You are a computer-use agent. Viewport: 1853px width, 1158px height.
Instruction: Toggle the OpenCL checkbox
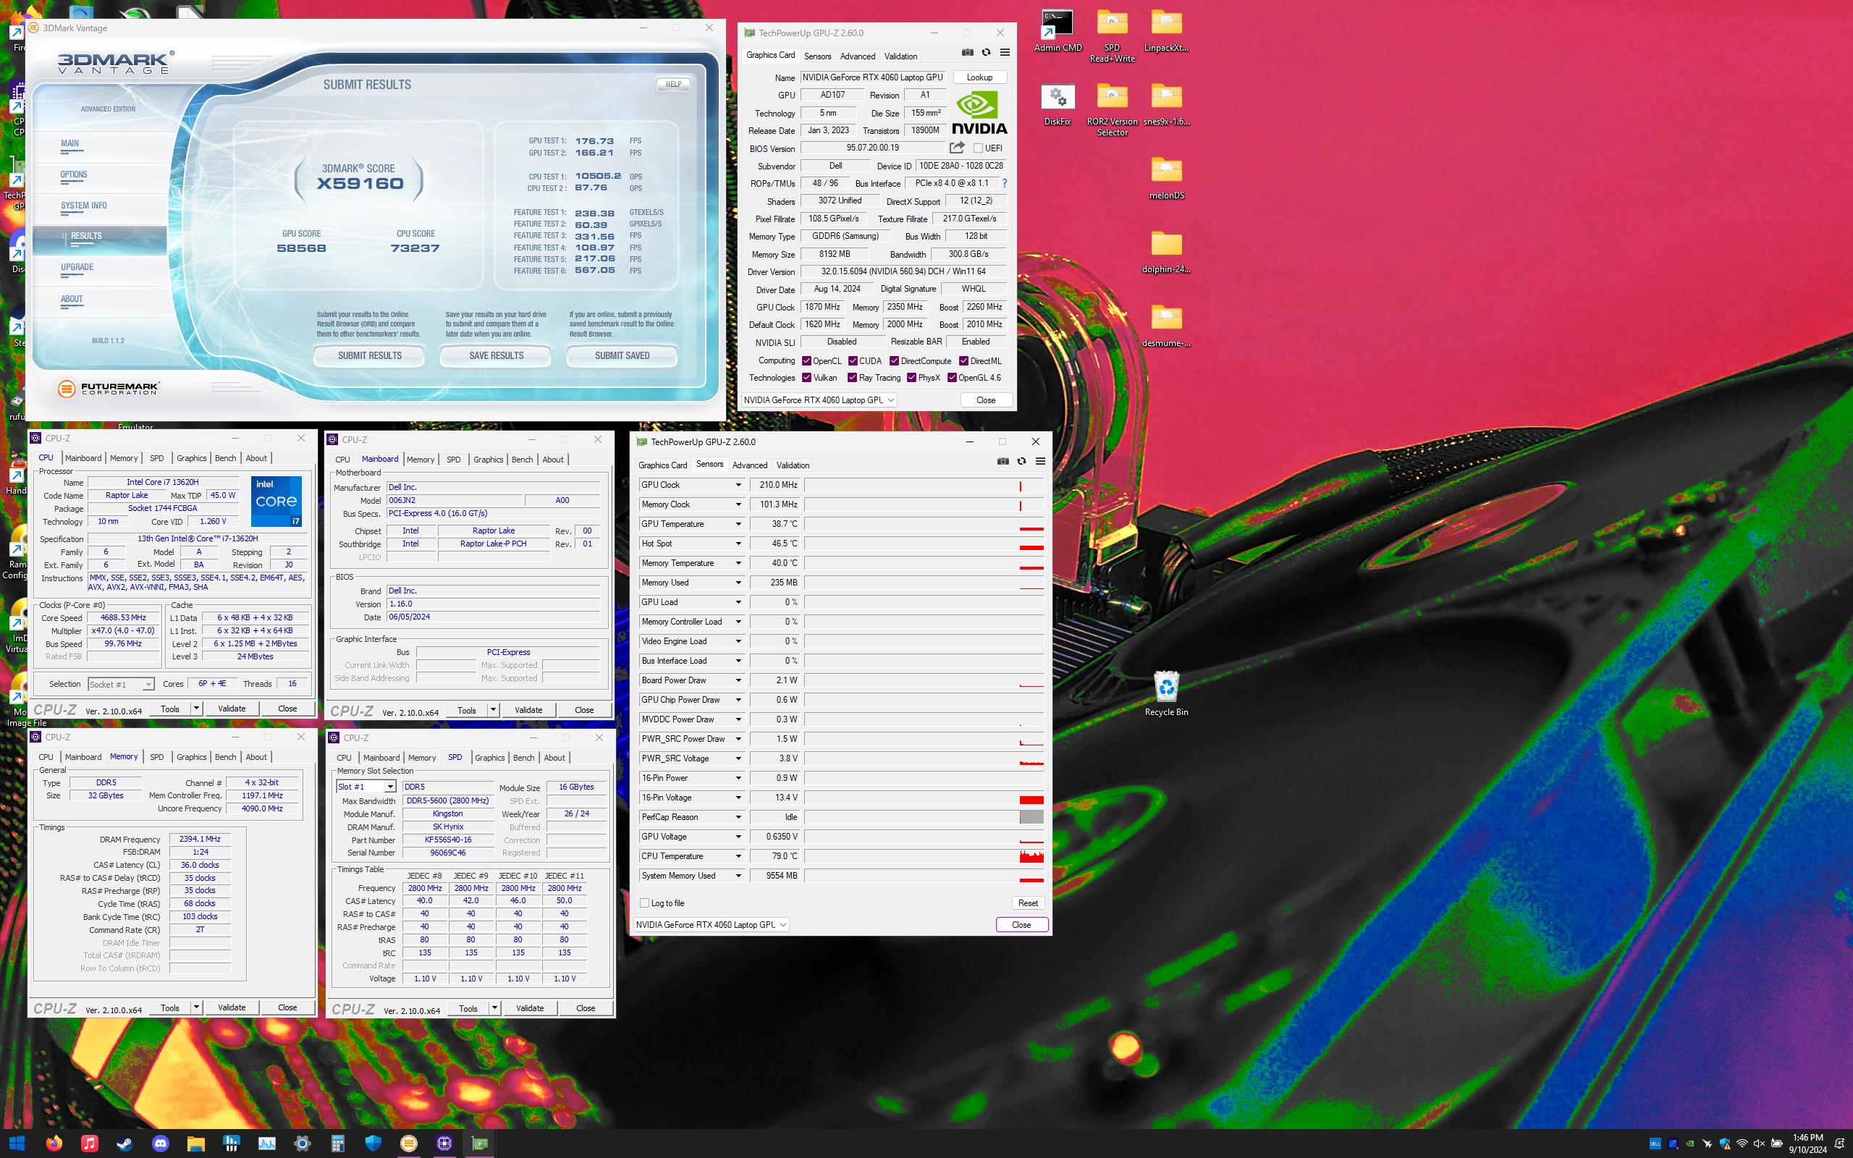pyautogui.click(x=806, y=360)
